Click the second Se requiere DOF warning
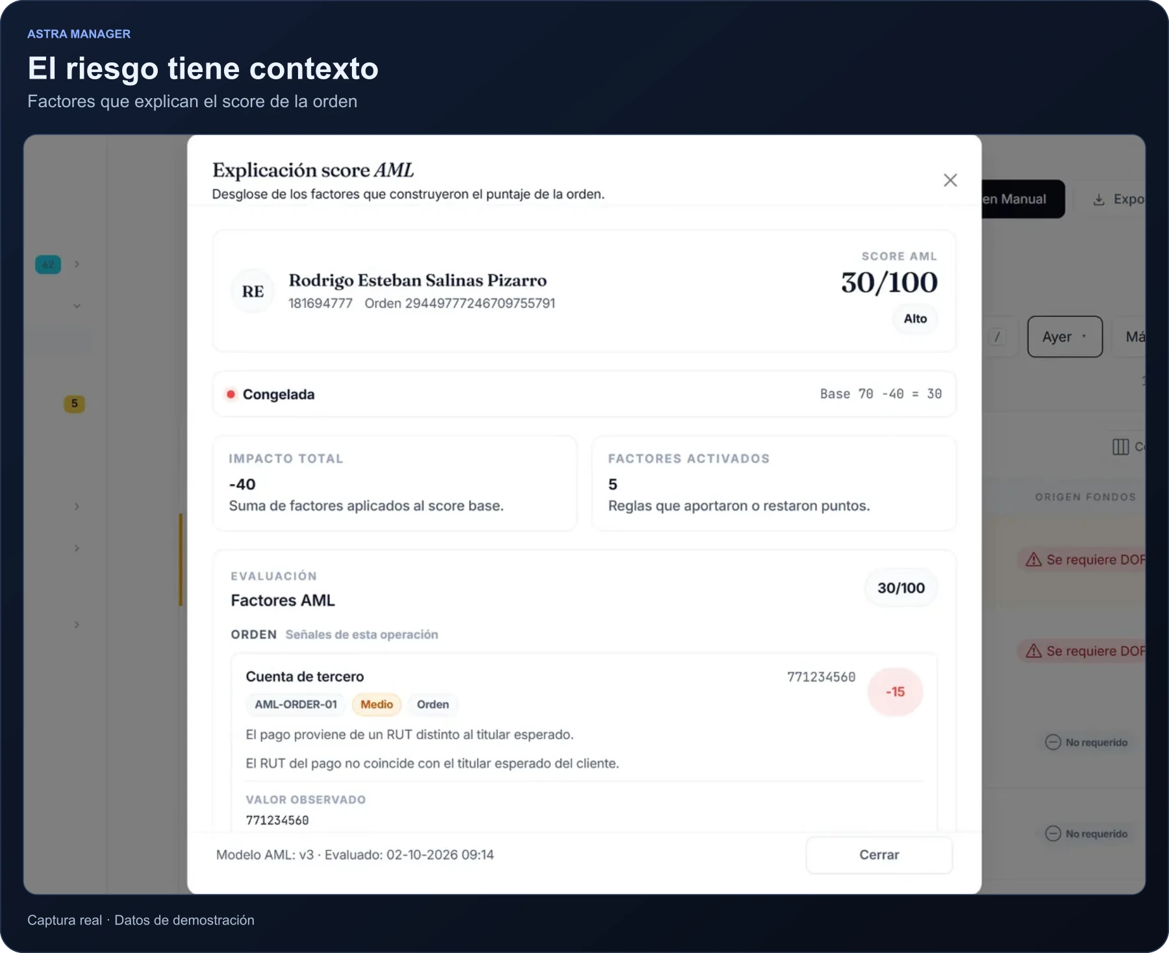This screenshot has height=953, width=1169. point(1085,651)
